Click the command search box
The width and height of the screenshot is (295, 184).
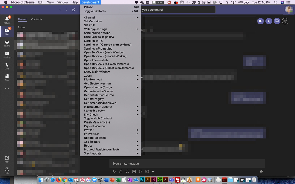point(178,10)
